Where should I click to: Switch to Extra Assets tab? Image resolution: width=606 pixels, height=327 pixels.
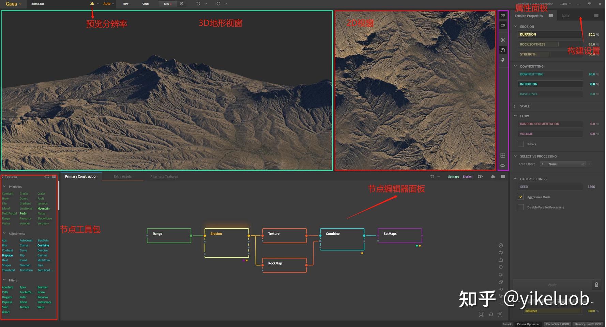coord(123,177)
